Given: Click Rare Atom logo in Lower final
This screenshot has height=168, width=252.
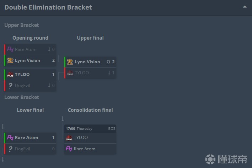Looking at the screenshot, I should (x=10, y=138).
